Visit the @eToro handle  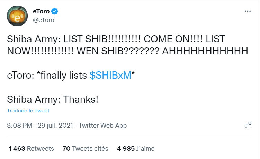point(44,20)
